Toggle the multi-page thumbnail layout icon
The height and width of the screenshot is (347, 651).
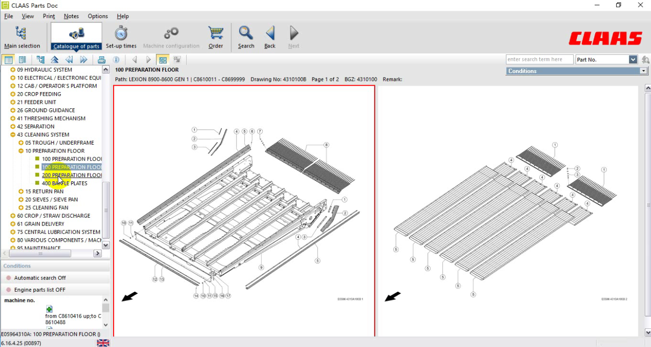pyautogui.click(x=163, y=60)
